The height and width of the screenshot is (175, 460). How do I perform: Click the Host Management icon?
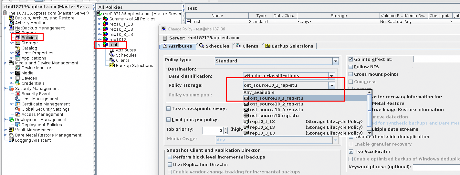[18, 99]
